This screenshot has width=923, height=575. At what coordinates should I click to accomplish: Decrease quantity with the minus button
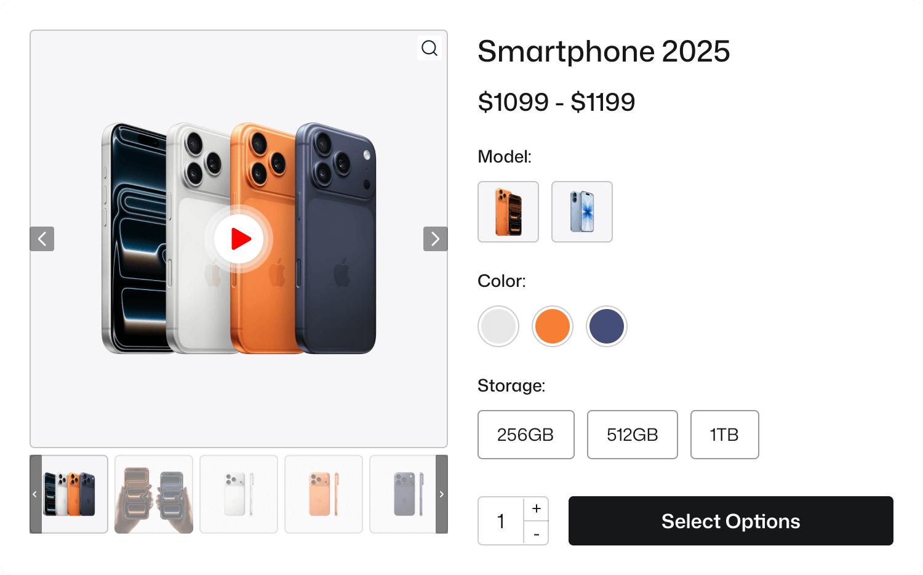click(536, 534)
